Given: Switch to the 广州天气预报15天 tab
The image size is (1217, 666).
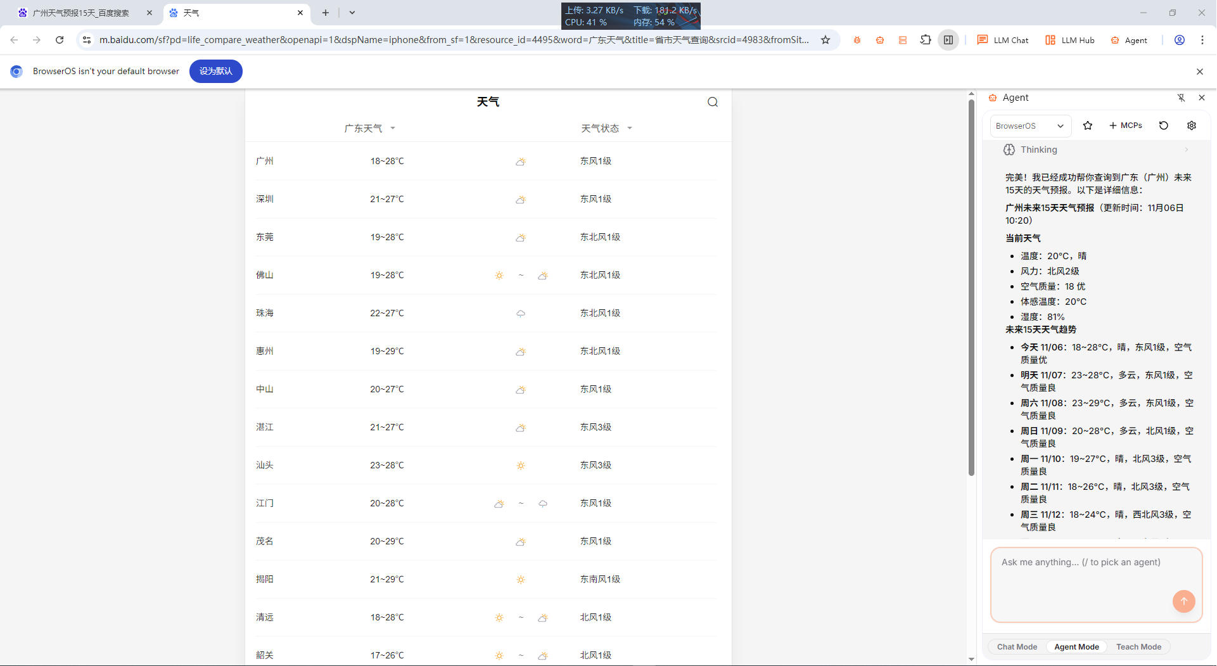Looking at the screenshot, I should click(81, 13).
